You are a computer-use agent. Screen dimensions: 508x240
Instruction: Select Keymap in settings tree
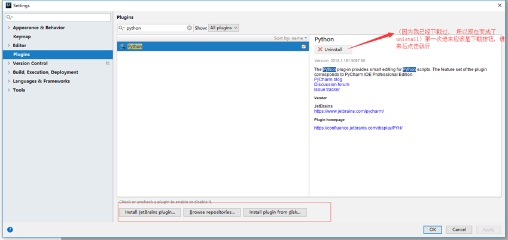click(x=22, y=36)
